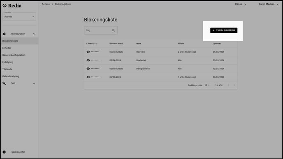Click the Ubehøvlet note cell
The image size is (283, 159).
pos(141,60)
